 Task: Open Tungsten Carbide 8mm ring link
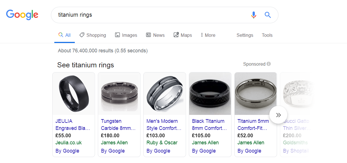point(118,125)
